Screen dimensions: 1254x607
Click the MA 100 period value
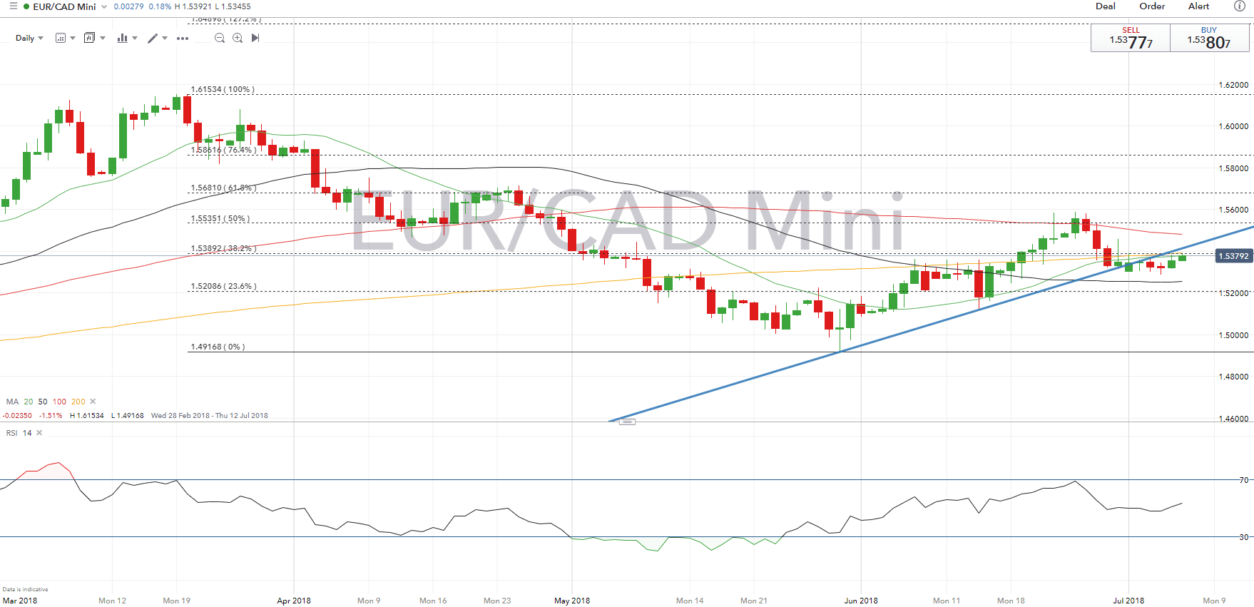pos(59,402)
